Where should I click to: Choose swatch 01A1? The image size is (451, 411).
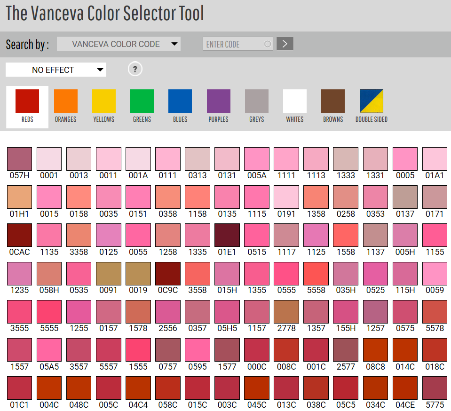pos(435,159)
